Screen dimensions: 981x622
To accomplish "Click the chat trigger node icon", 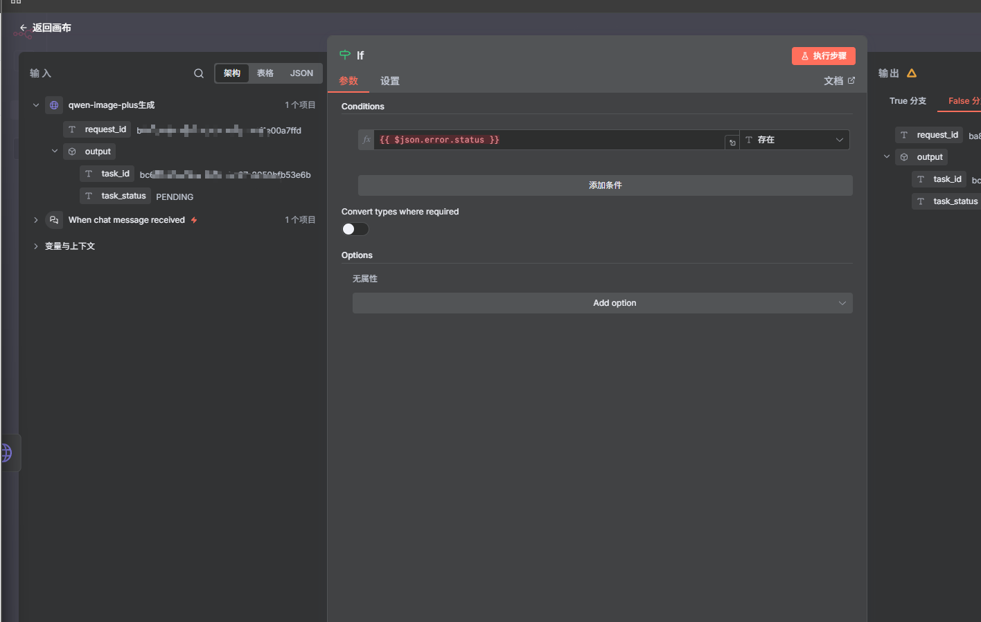I will 54,220.
